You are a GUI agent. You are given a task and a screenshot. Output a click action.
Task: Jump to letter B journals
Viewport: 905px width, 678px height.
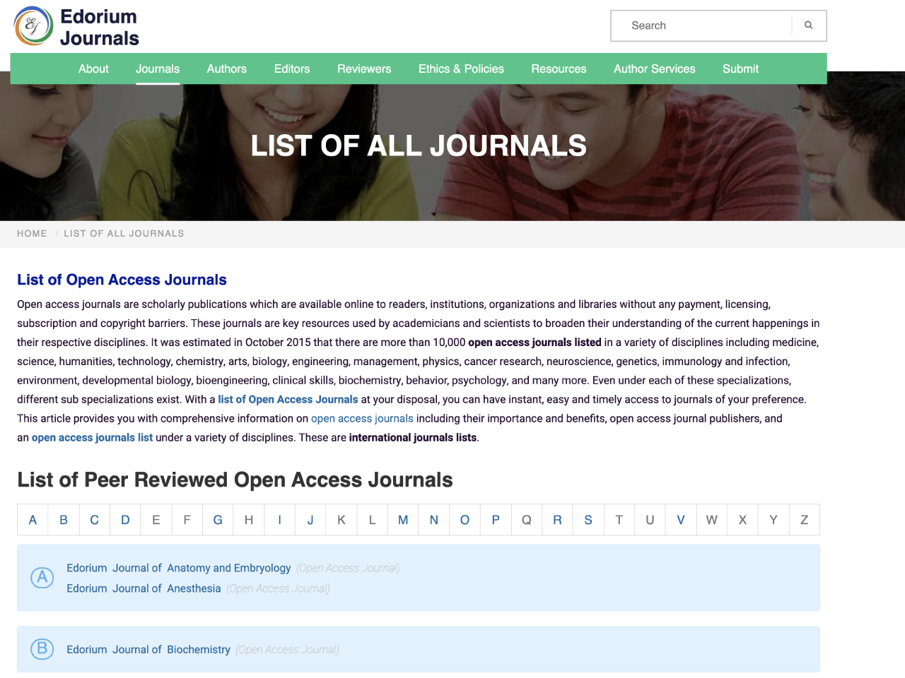pyautogui.click(x=64, y=520)
